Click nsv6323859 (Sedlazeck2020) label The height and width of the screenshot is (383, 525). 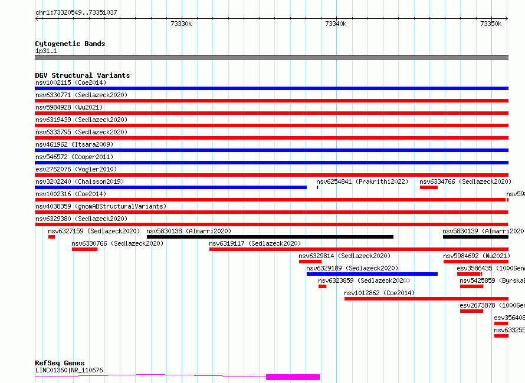(x=364, y=280)
